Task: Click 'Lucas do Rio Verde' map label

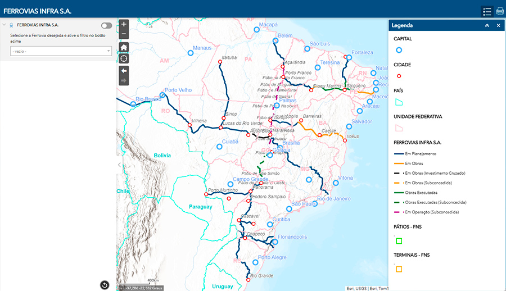Action: tap(242, 123)
